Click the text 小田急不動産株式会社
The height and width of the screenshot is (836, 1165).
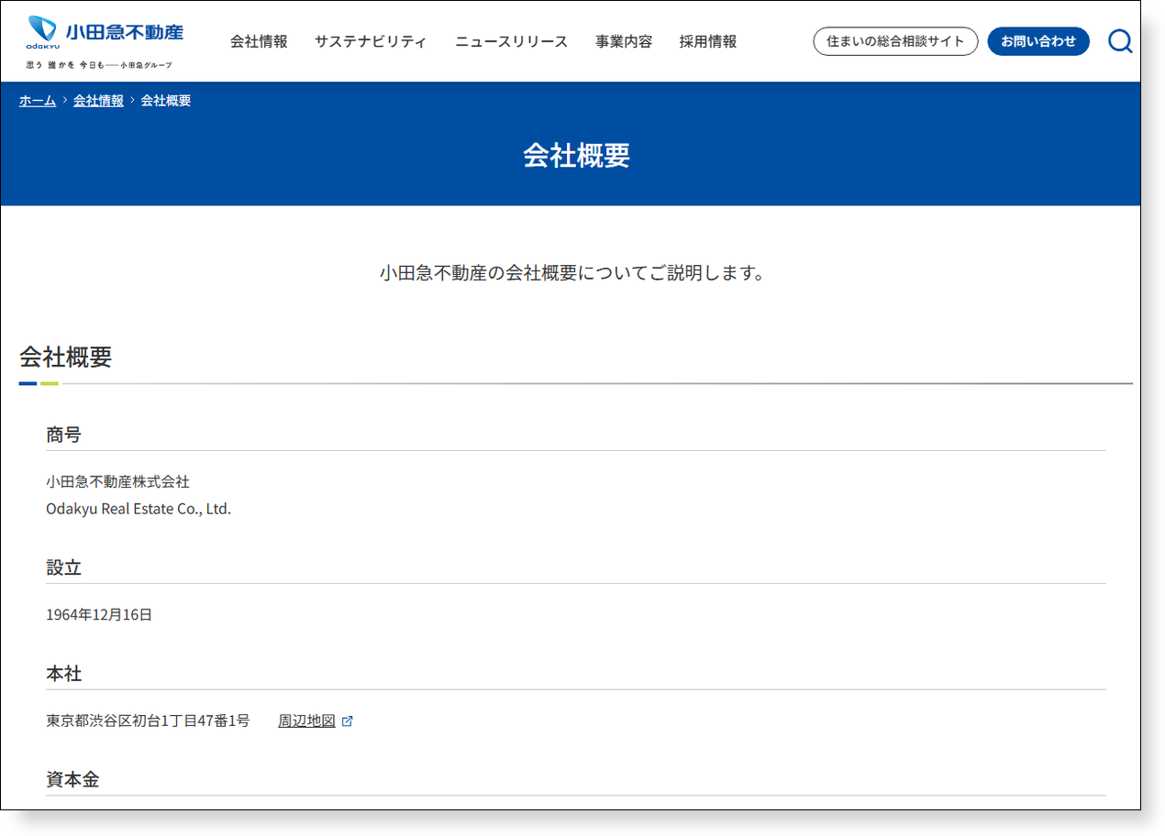tap(117, 481)
